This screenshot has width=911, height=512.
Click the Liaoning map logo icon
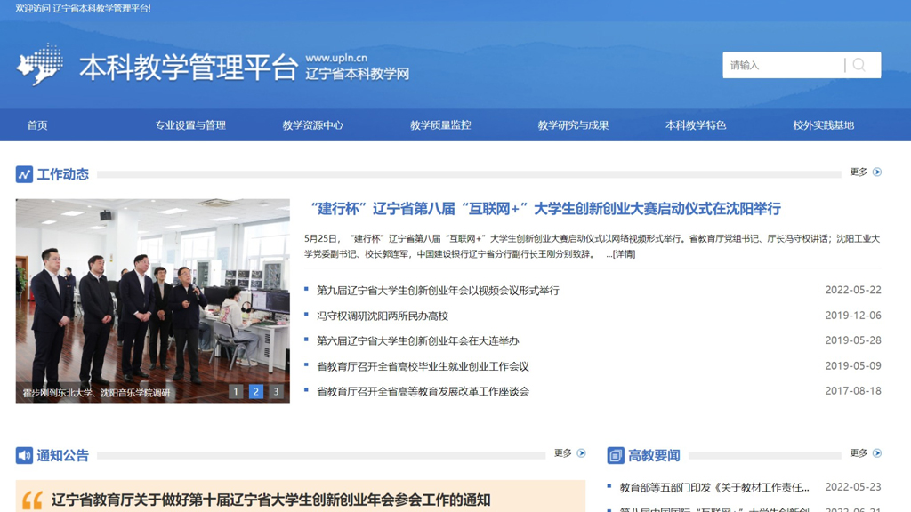coord(40,65)
